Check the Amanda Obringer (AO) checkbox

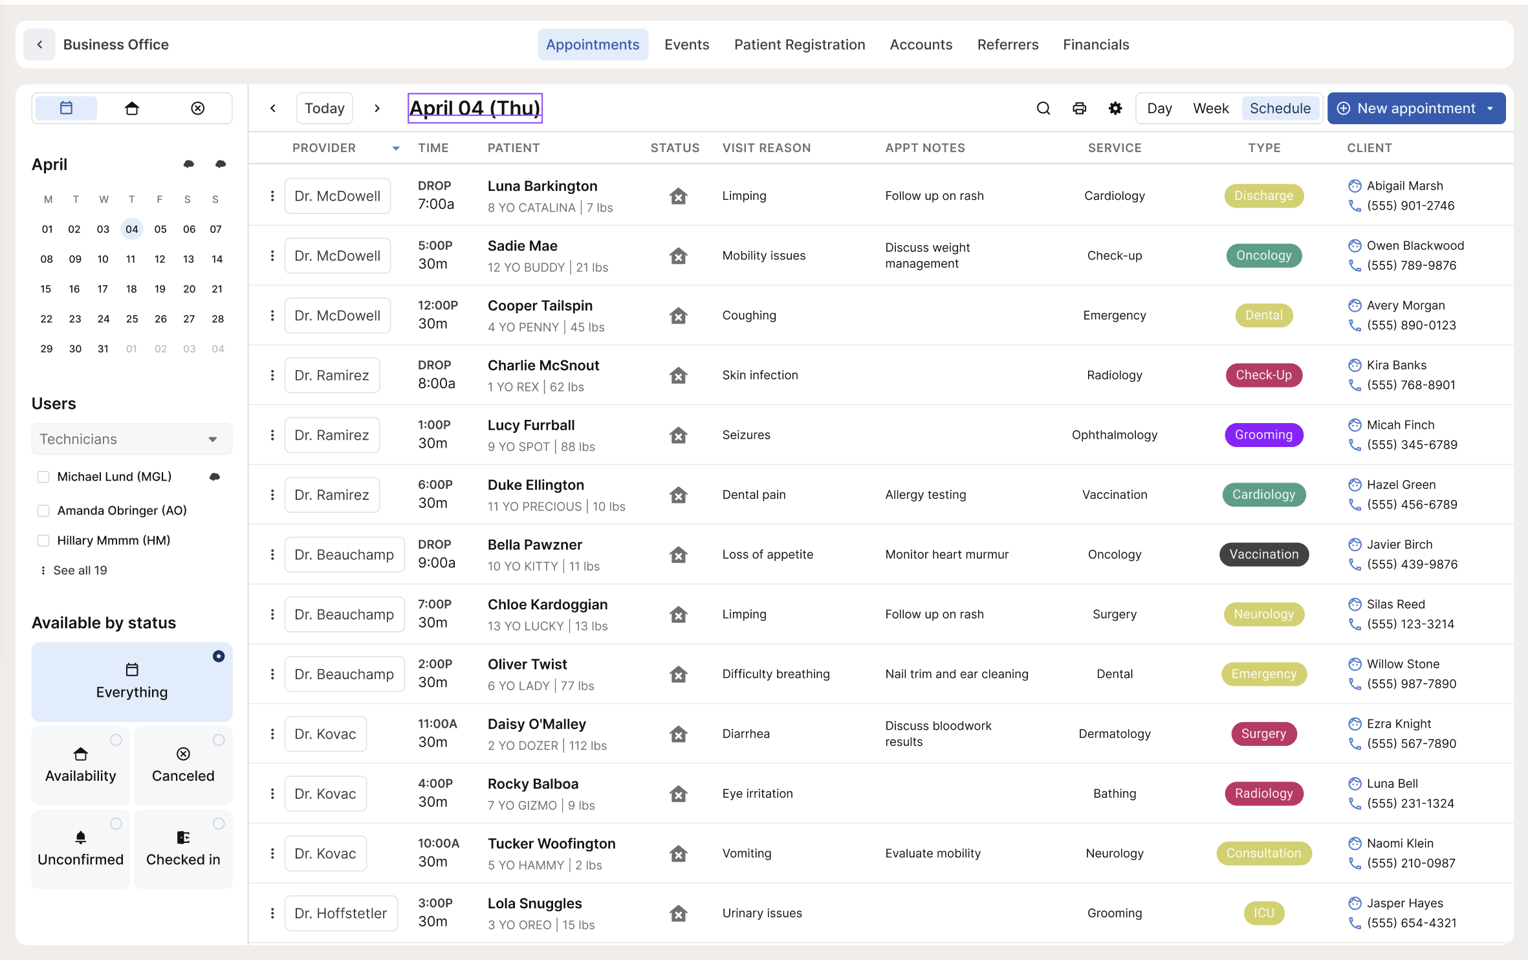(x=43, y=510)
